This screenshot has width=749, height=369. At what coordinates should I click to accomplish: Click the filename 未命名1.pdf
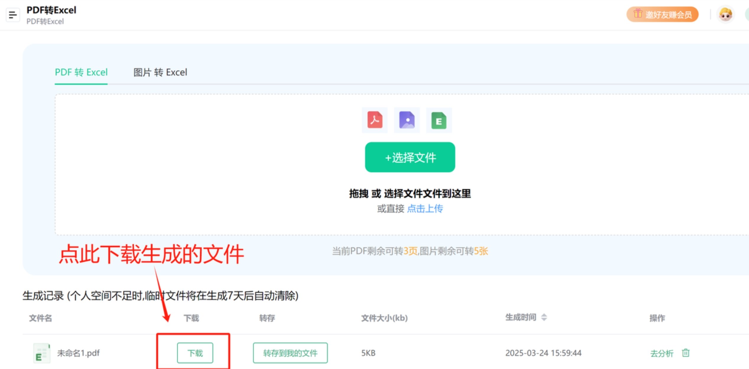tap(78, 352)
